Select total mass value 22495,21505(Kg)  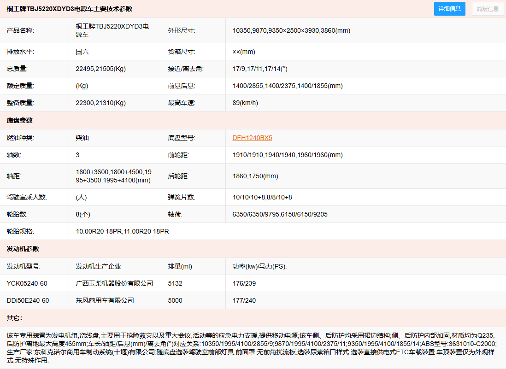pyautogui.click(x=100, y=69)
